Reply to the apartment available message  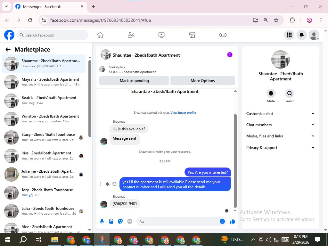click(108, 184)
